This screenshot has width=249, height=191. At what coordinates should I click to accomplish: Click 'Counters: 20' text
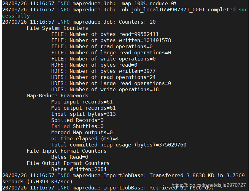137,22
